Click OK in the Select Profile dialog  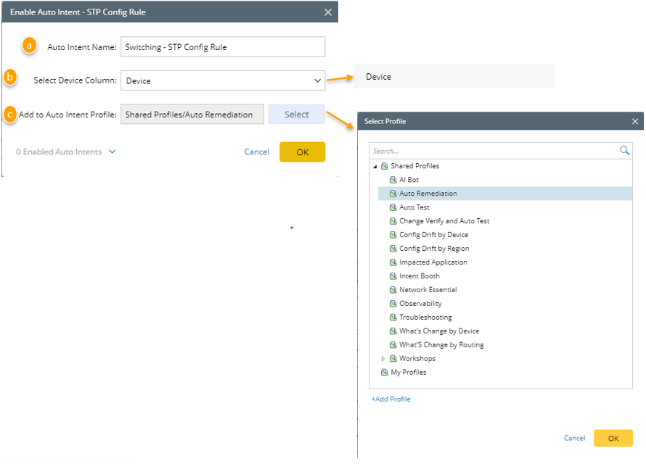pos(613,438)
